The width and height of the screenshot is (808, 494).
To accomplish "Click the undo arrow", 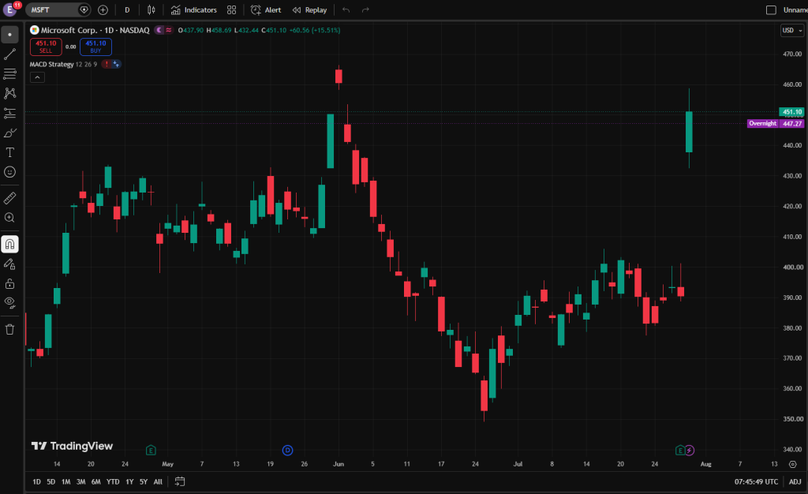I will [346, 9].
